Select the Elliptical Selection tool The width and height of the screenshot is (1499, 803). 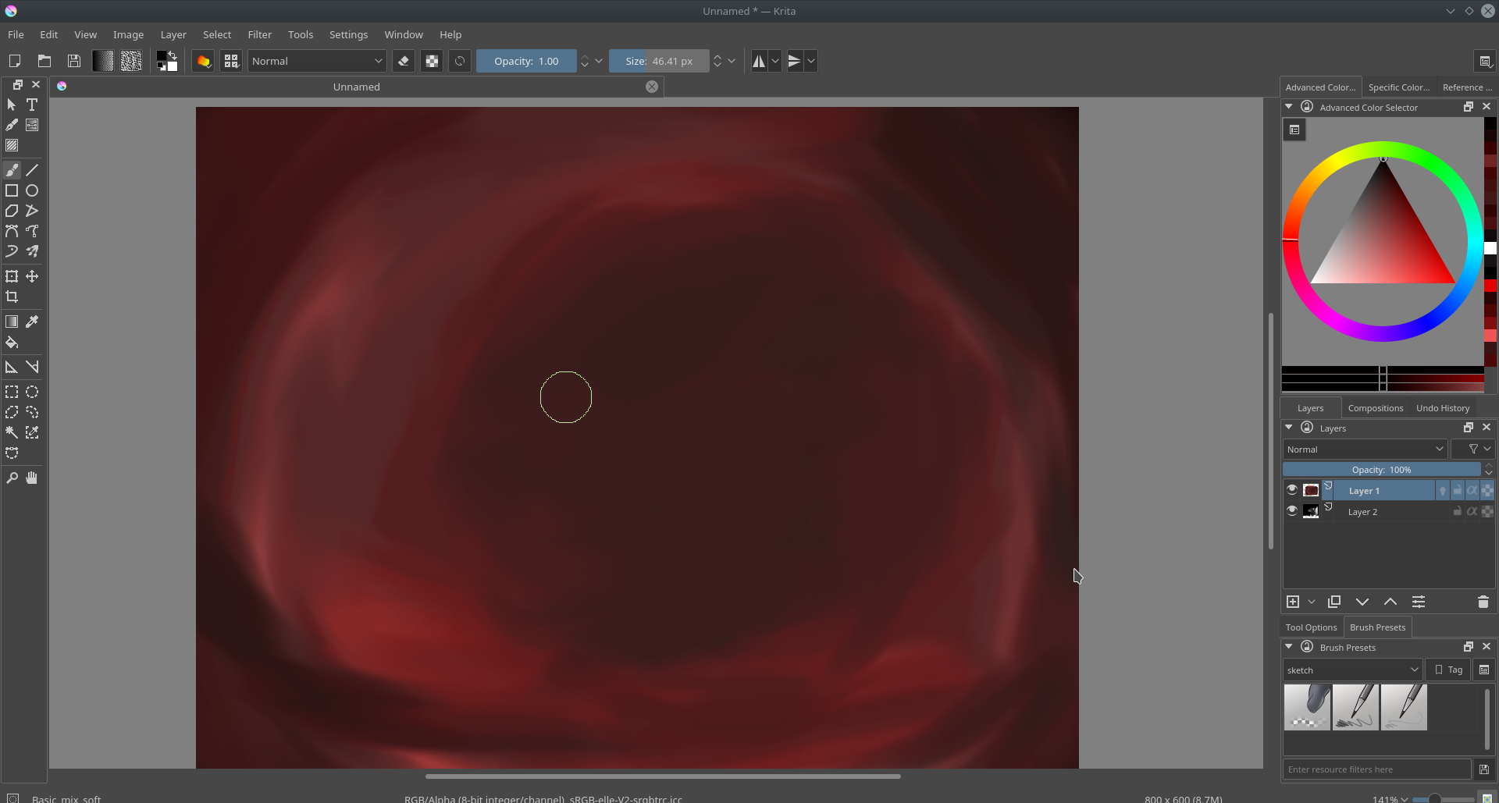click(32, 392)
